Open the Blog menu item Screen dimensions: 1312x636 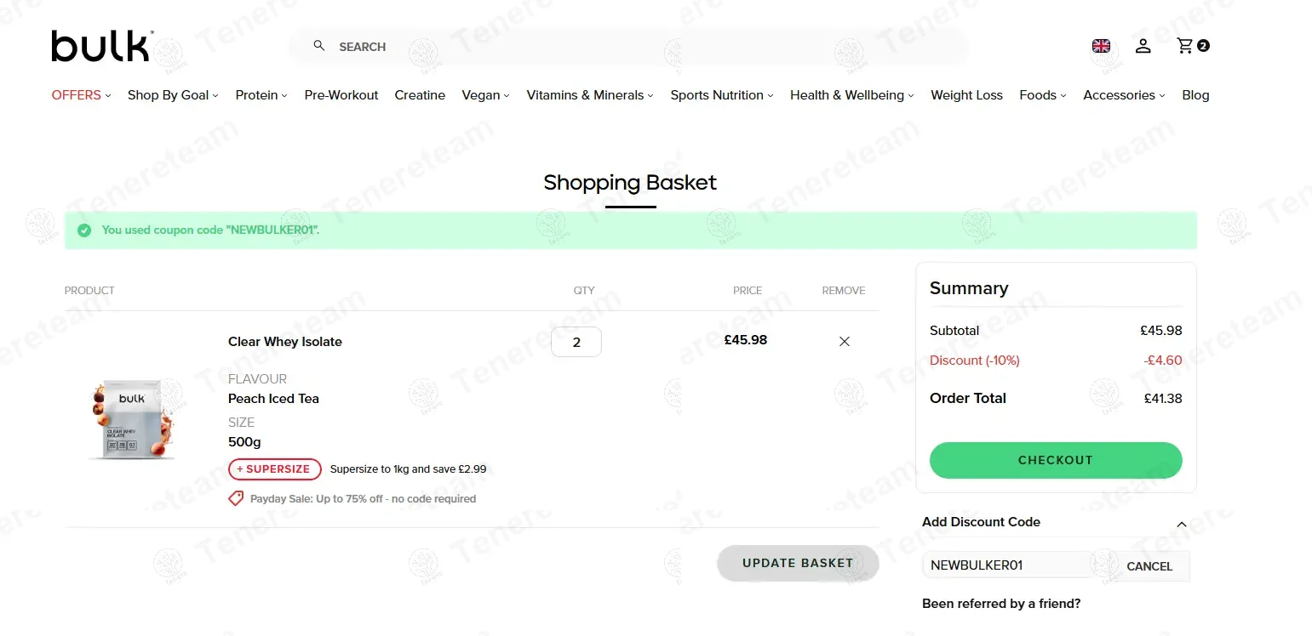[1195, 95]
